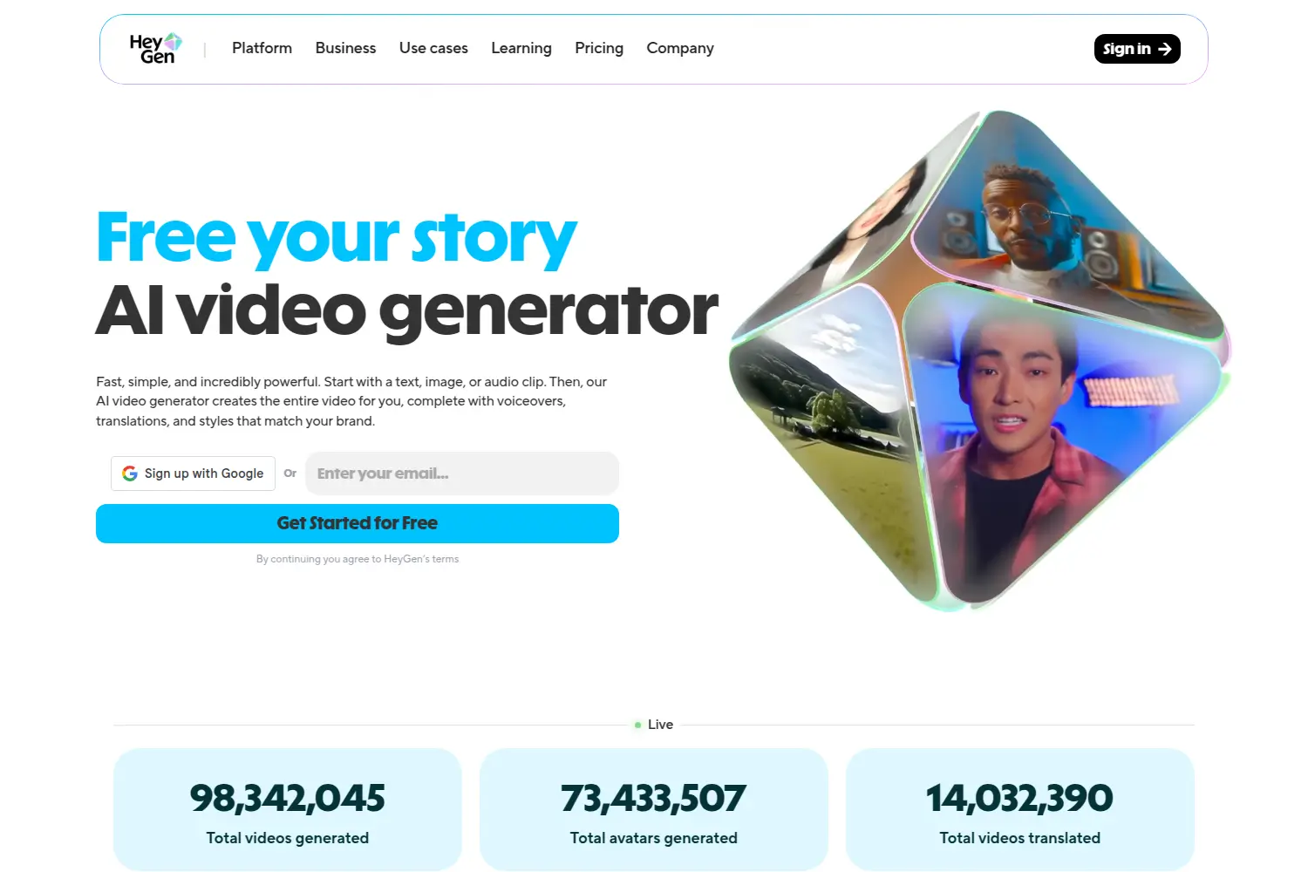1308x872 pixels.
Task: Click the Total videos translated card
Action: click(1020, 809)
